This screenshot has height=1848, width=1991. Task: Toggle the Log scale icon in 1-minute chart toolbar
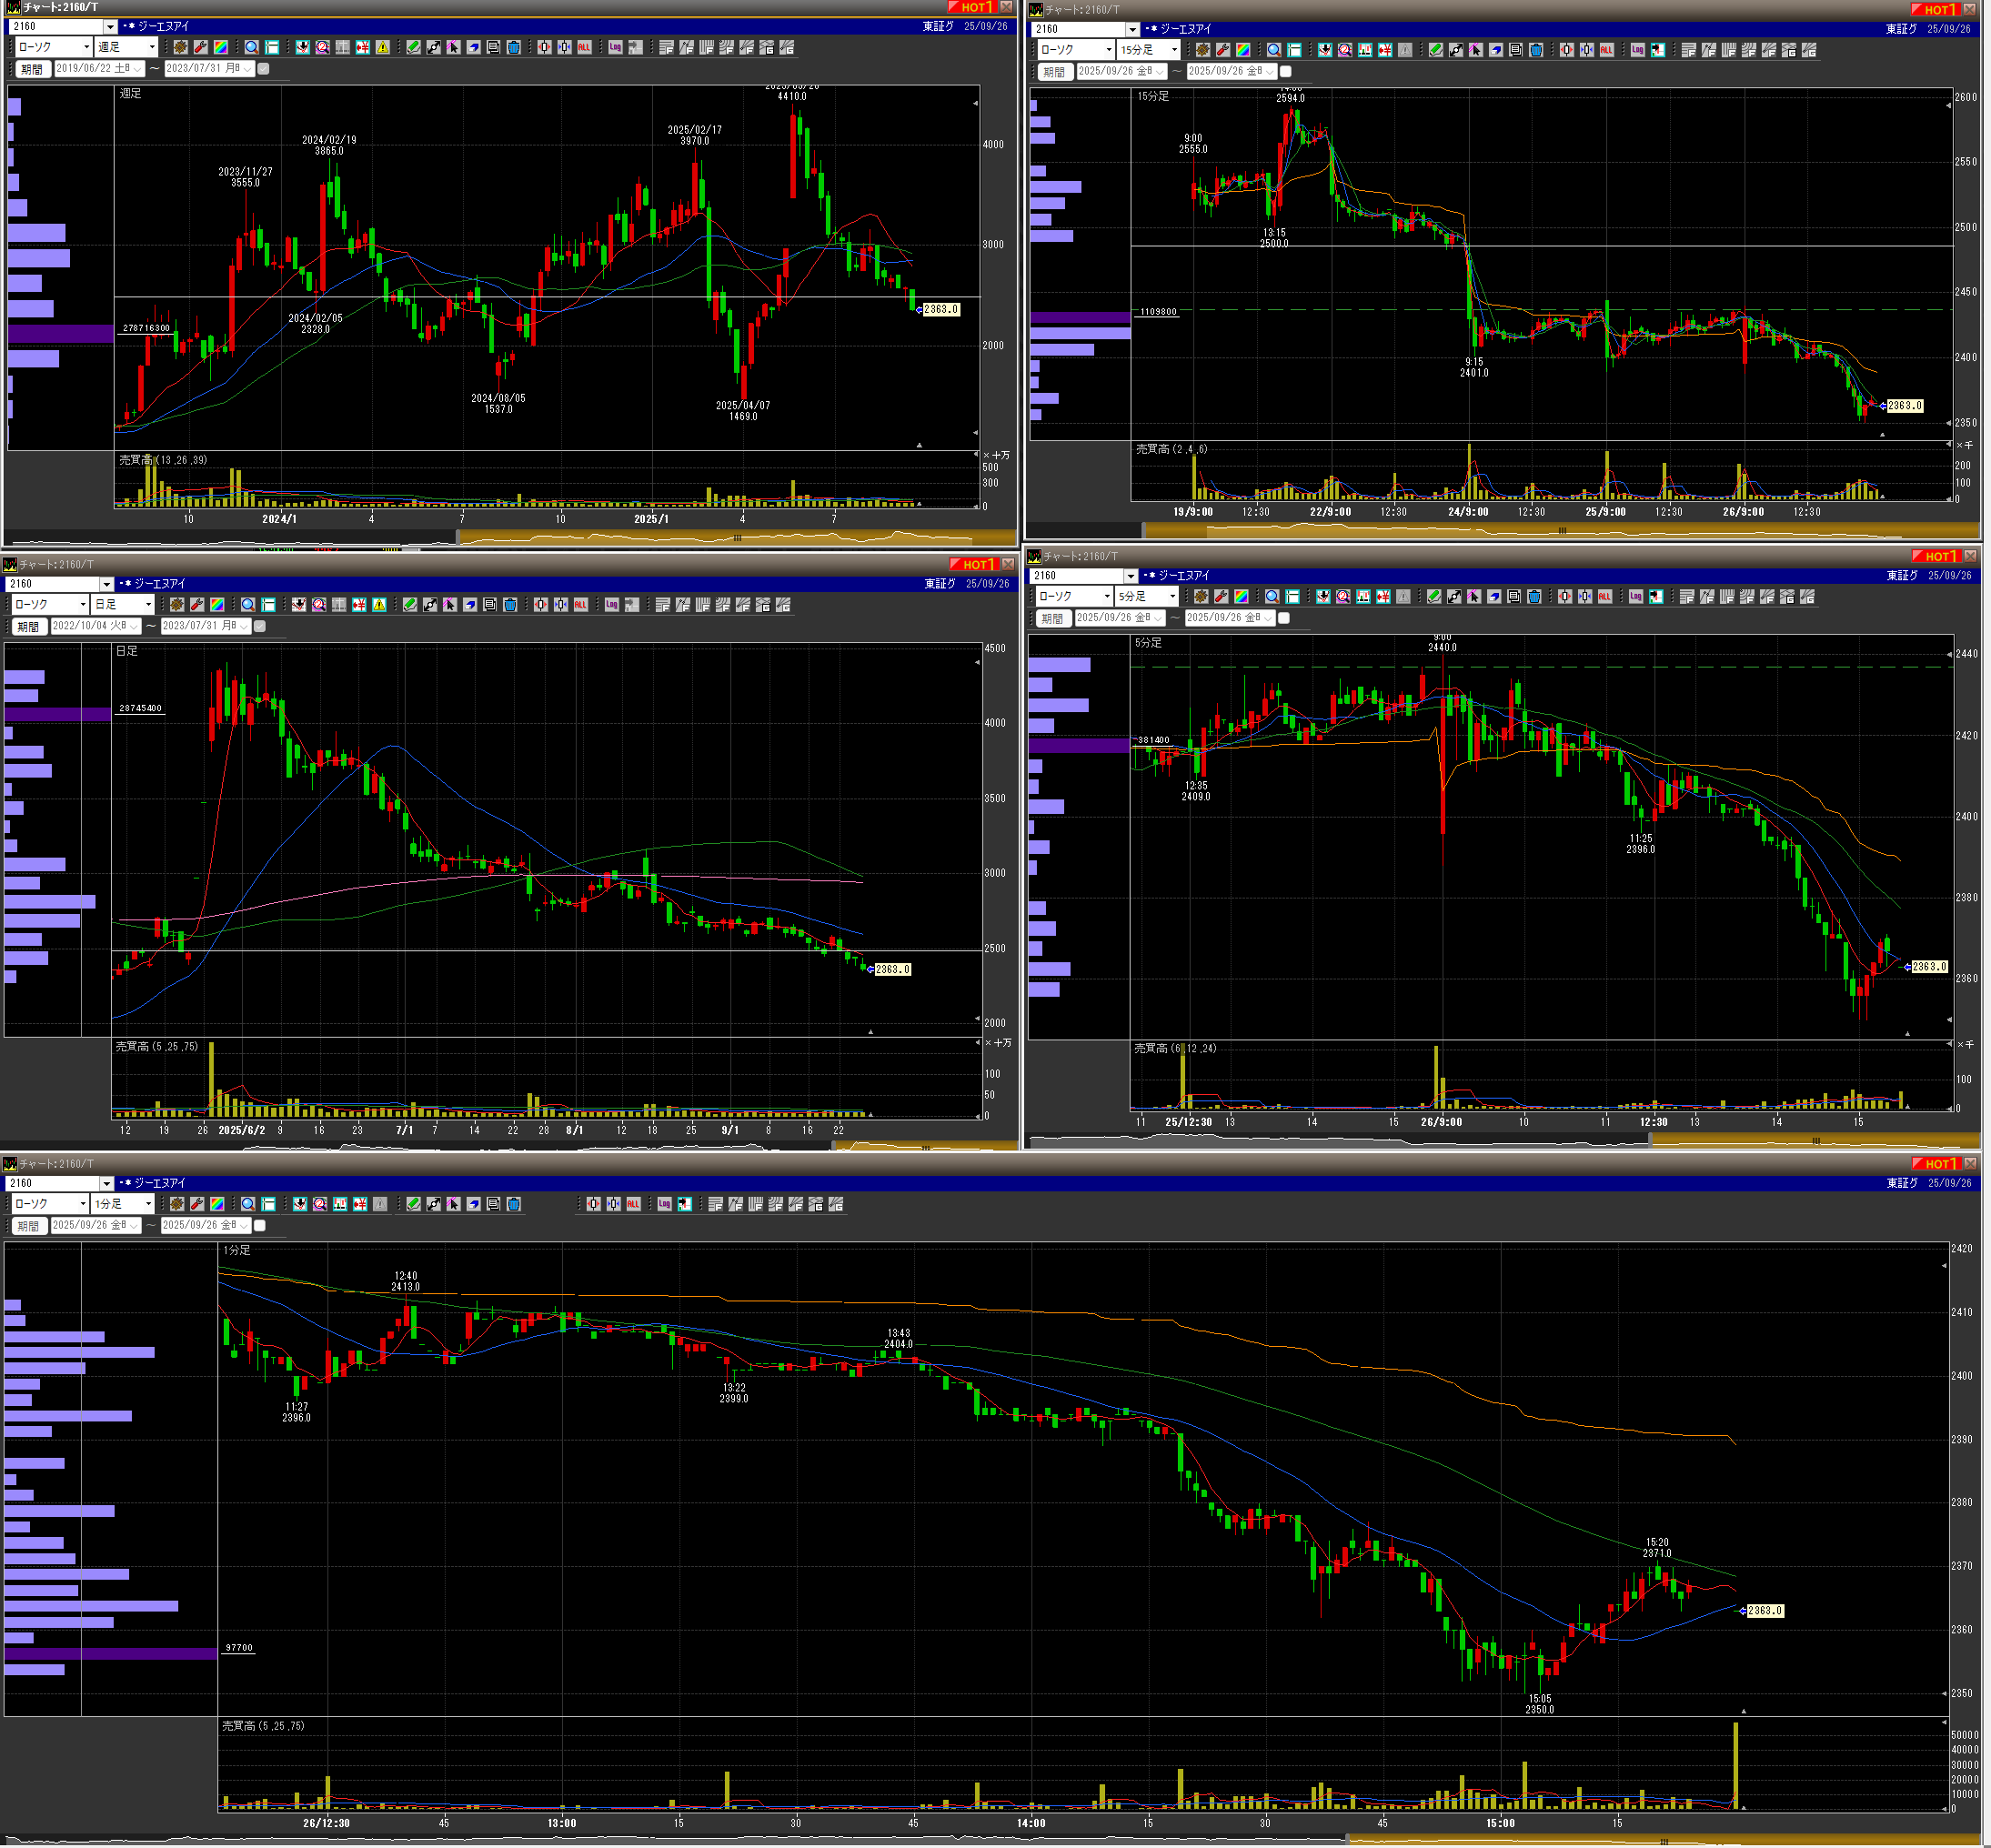(664, 1205)
